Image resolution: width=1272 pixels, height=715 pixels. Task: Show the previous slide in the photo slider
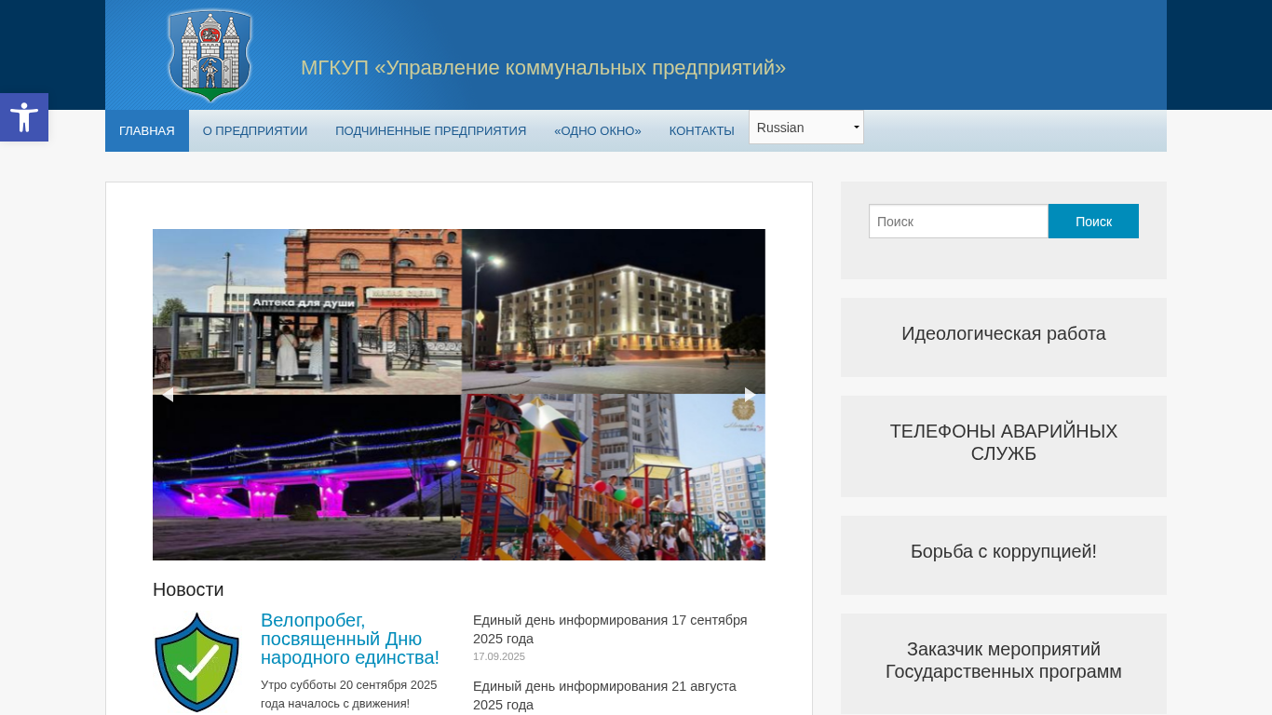click(x=168, y=395)
